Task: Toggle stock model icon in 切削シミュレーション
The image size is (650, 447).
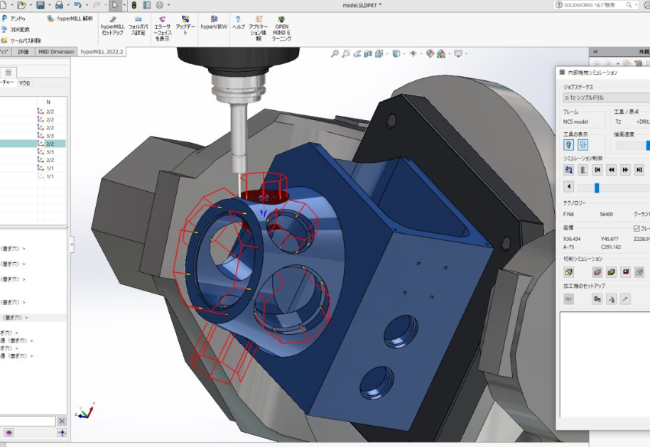Action: point(569,272)
